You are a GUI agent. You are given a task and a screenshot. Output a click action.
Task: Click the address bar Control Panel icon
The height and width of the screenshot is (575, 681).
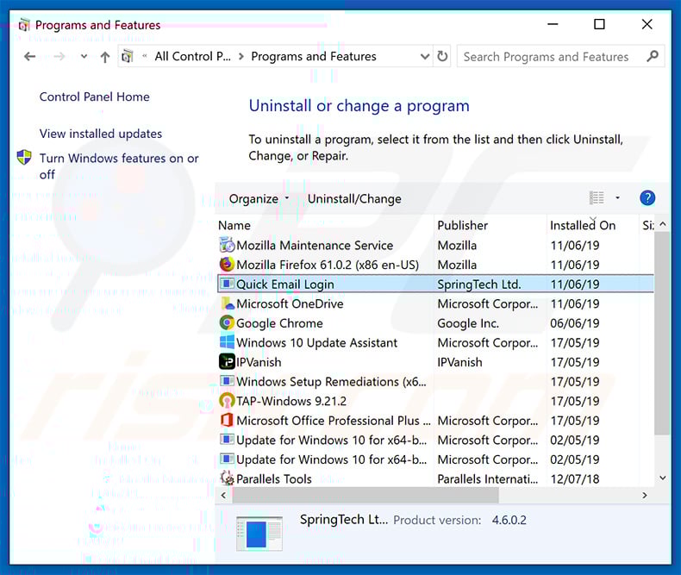pos(128,56)
